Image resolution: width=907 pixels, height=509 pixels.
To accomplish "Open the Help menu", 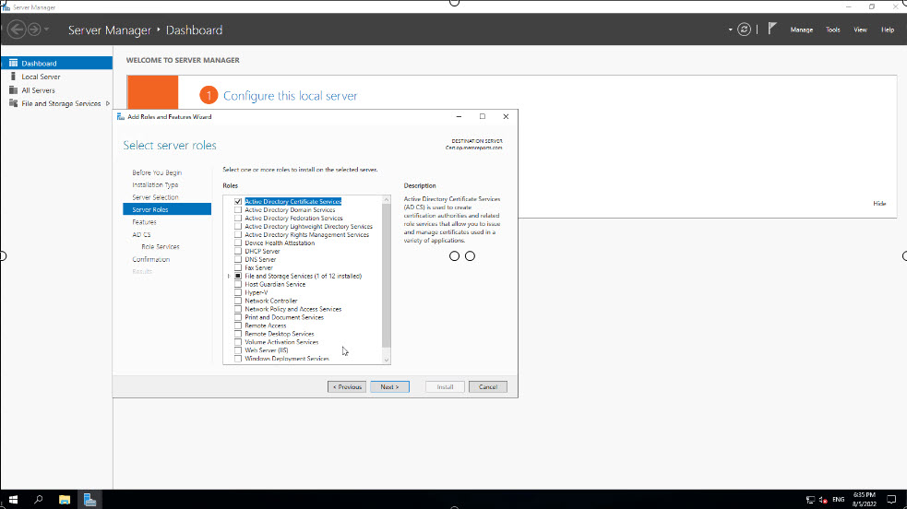I will tap(888, 30).
